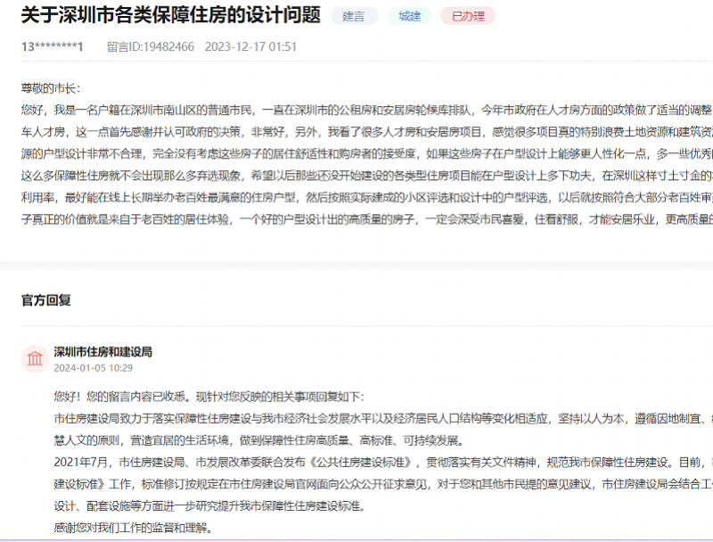Click the reply timestamp 2024-01-05 10:29
This screenshot has height=542, width=713.
tap(93, 367)
